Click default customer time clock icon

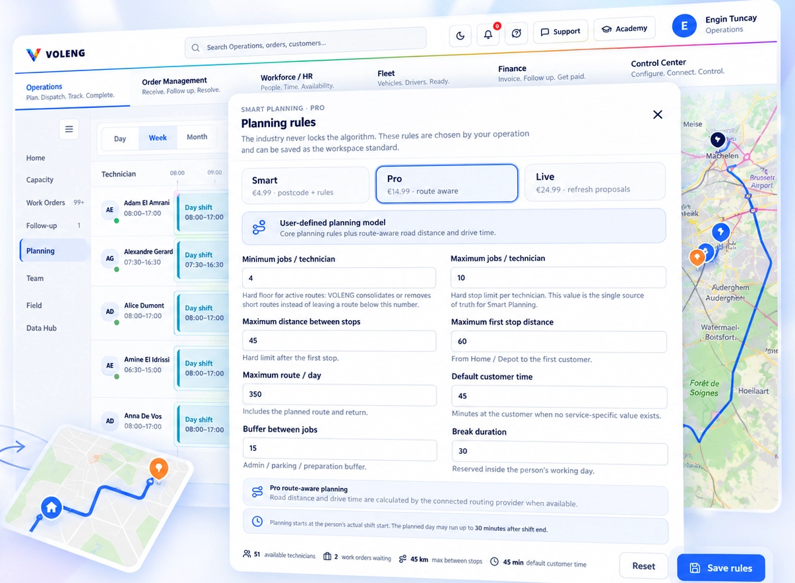495,562
